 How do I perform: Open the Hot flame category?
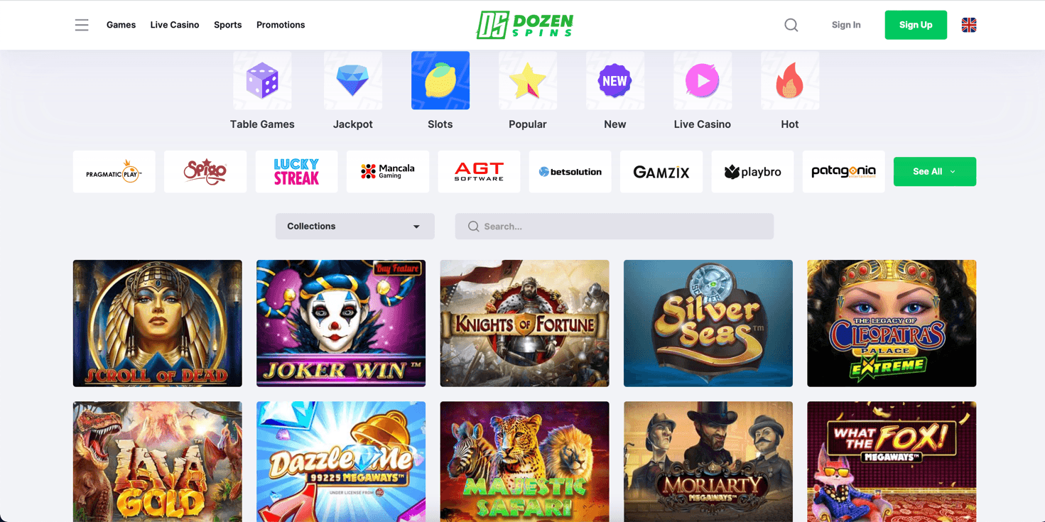790,80
